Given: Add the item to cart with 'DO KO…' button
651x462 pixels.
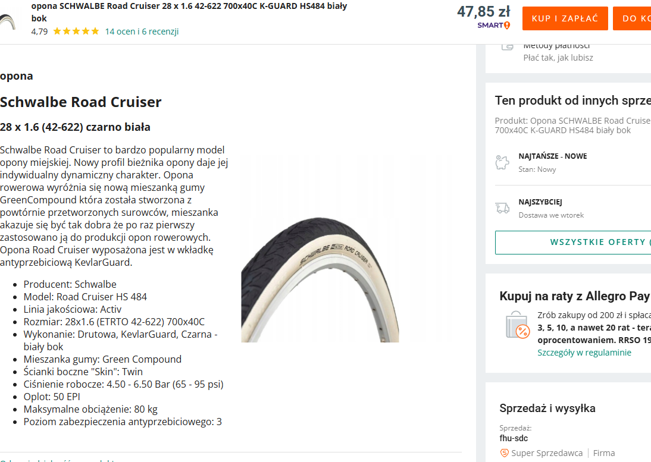Looking at the screenshot, I should tap(633, 18).
